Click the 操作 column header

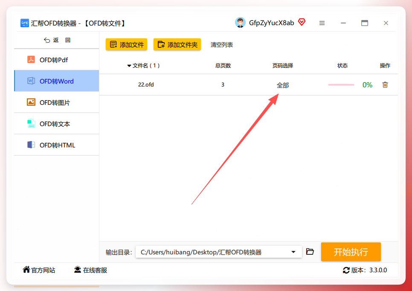point(385,66)
